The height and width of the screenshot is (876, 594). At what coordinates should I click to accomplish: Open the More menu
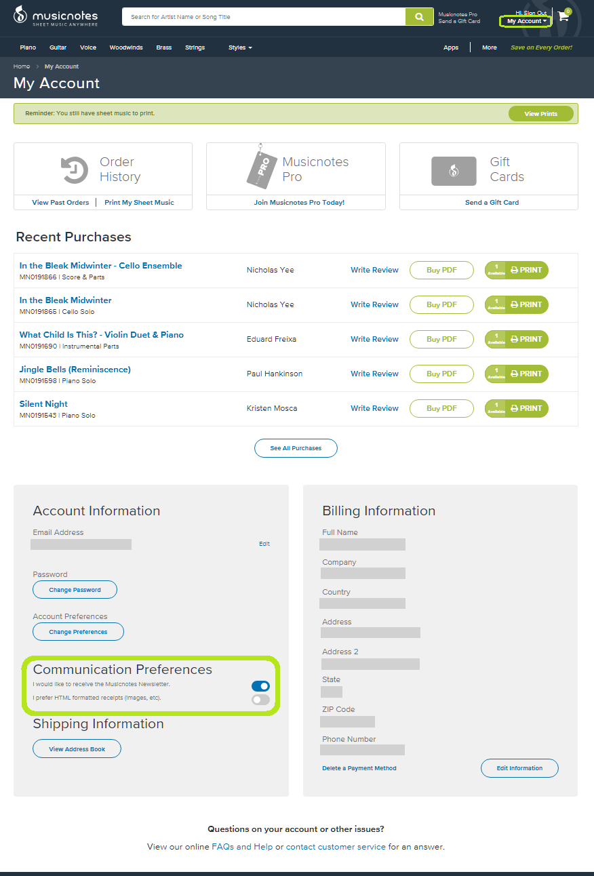tap(489, 47)
